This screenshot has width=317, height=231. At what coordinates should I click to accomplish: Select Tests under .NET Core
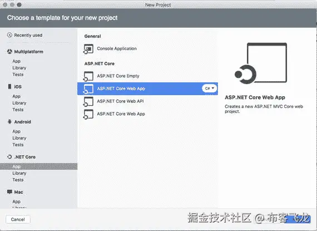(x=18, y=180)
